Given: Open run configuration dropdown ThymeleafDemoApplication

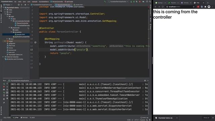Looking at the screenshot, I should coord(118,2).
